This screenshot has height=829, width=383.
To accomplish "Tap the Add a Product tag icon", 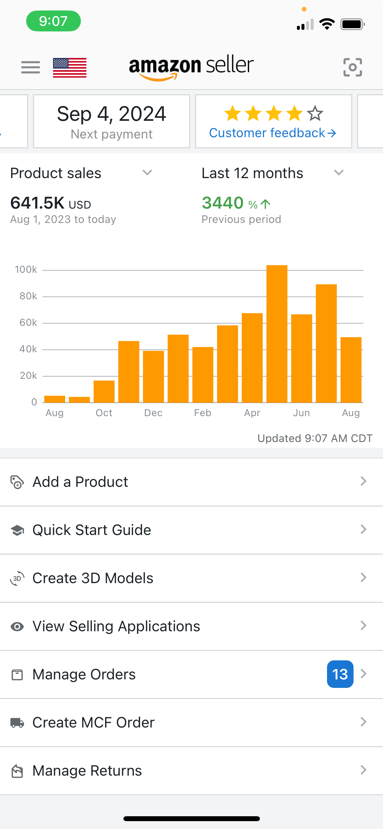I will [17, 482].
